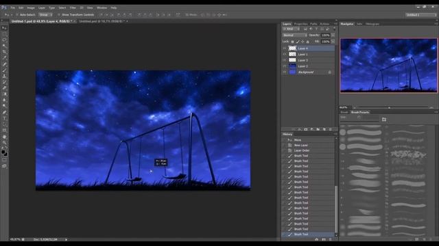Delete current state in History panel

tap(331, 239)
